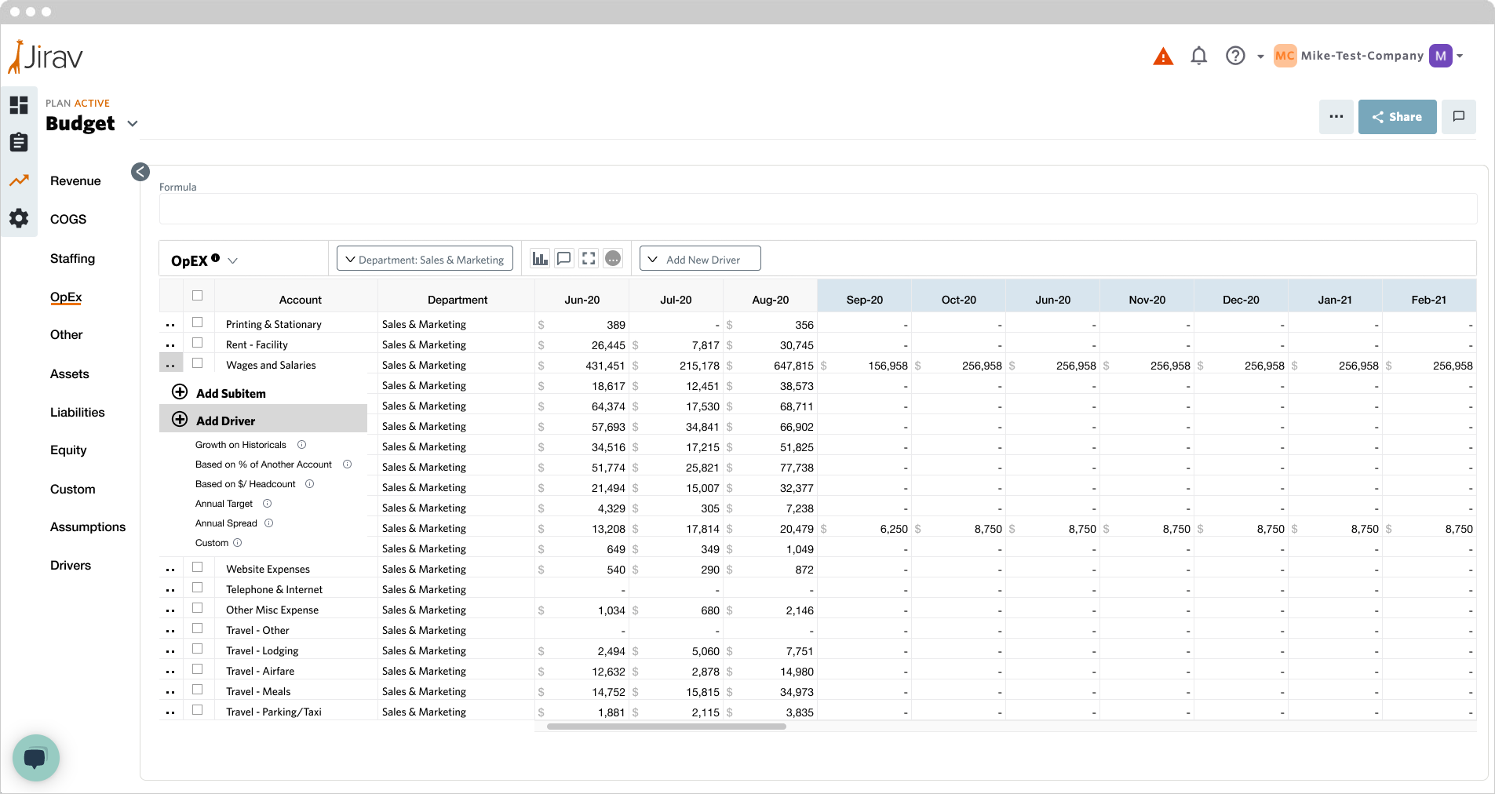Screen dimensions: 1495x794
Task: Go to Staffing in the side menu
Action: click(x=72, y=258)
